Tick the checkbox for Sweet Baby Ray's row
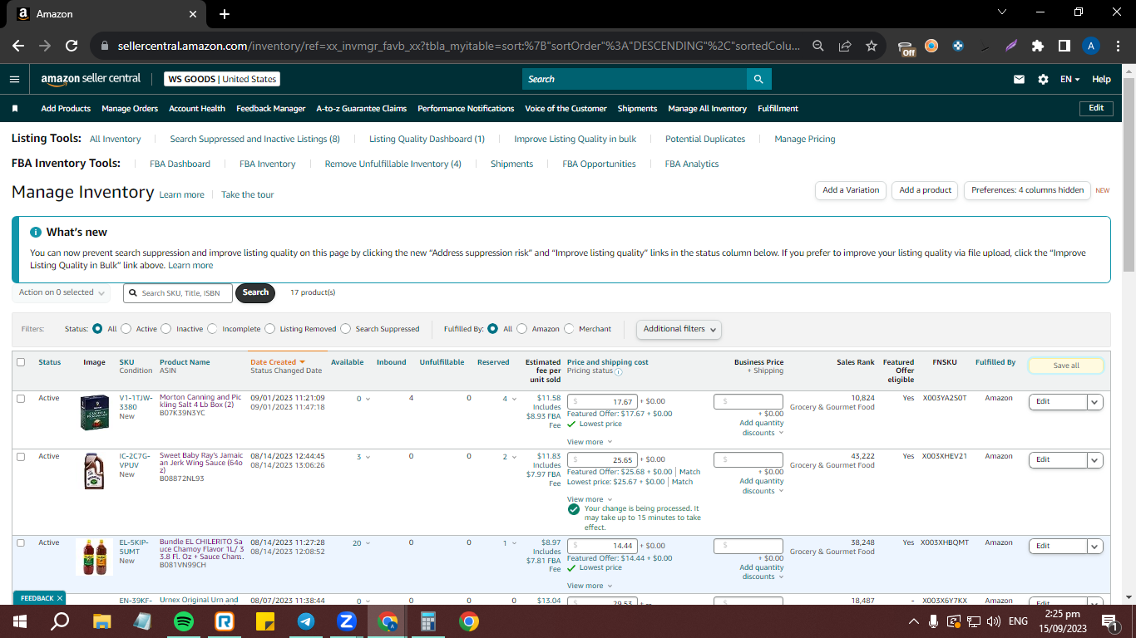 (x=21, y=457)
